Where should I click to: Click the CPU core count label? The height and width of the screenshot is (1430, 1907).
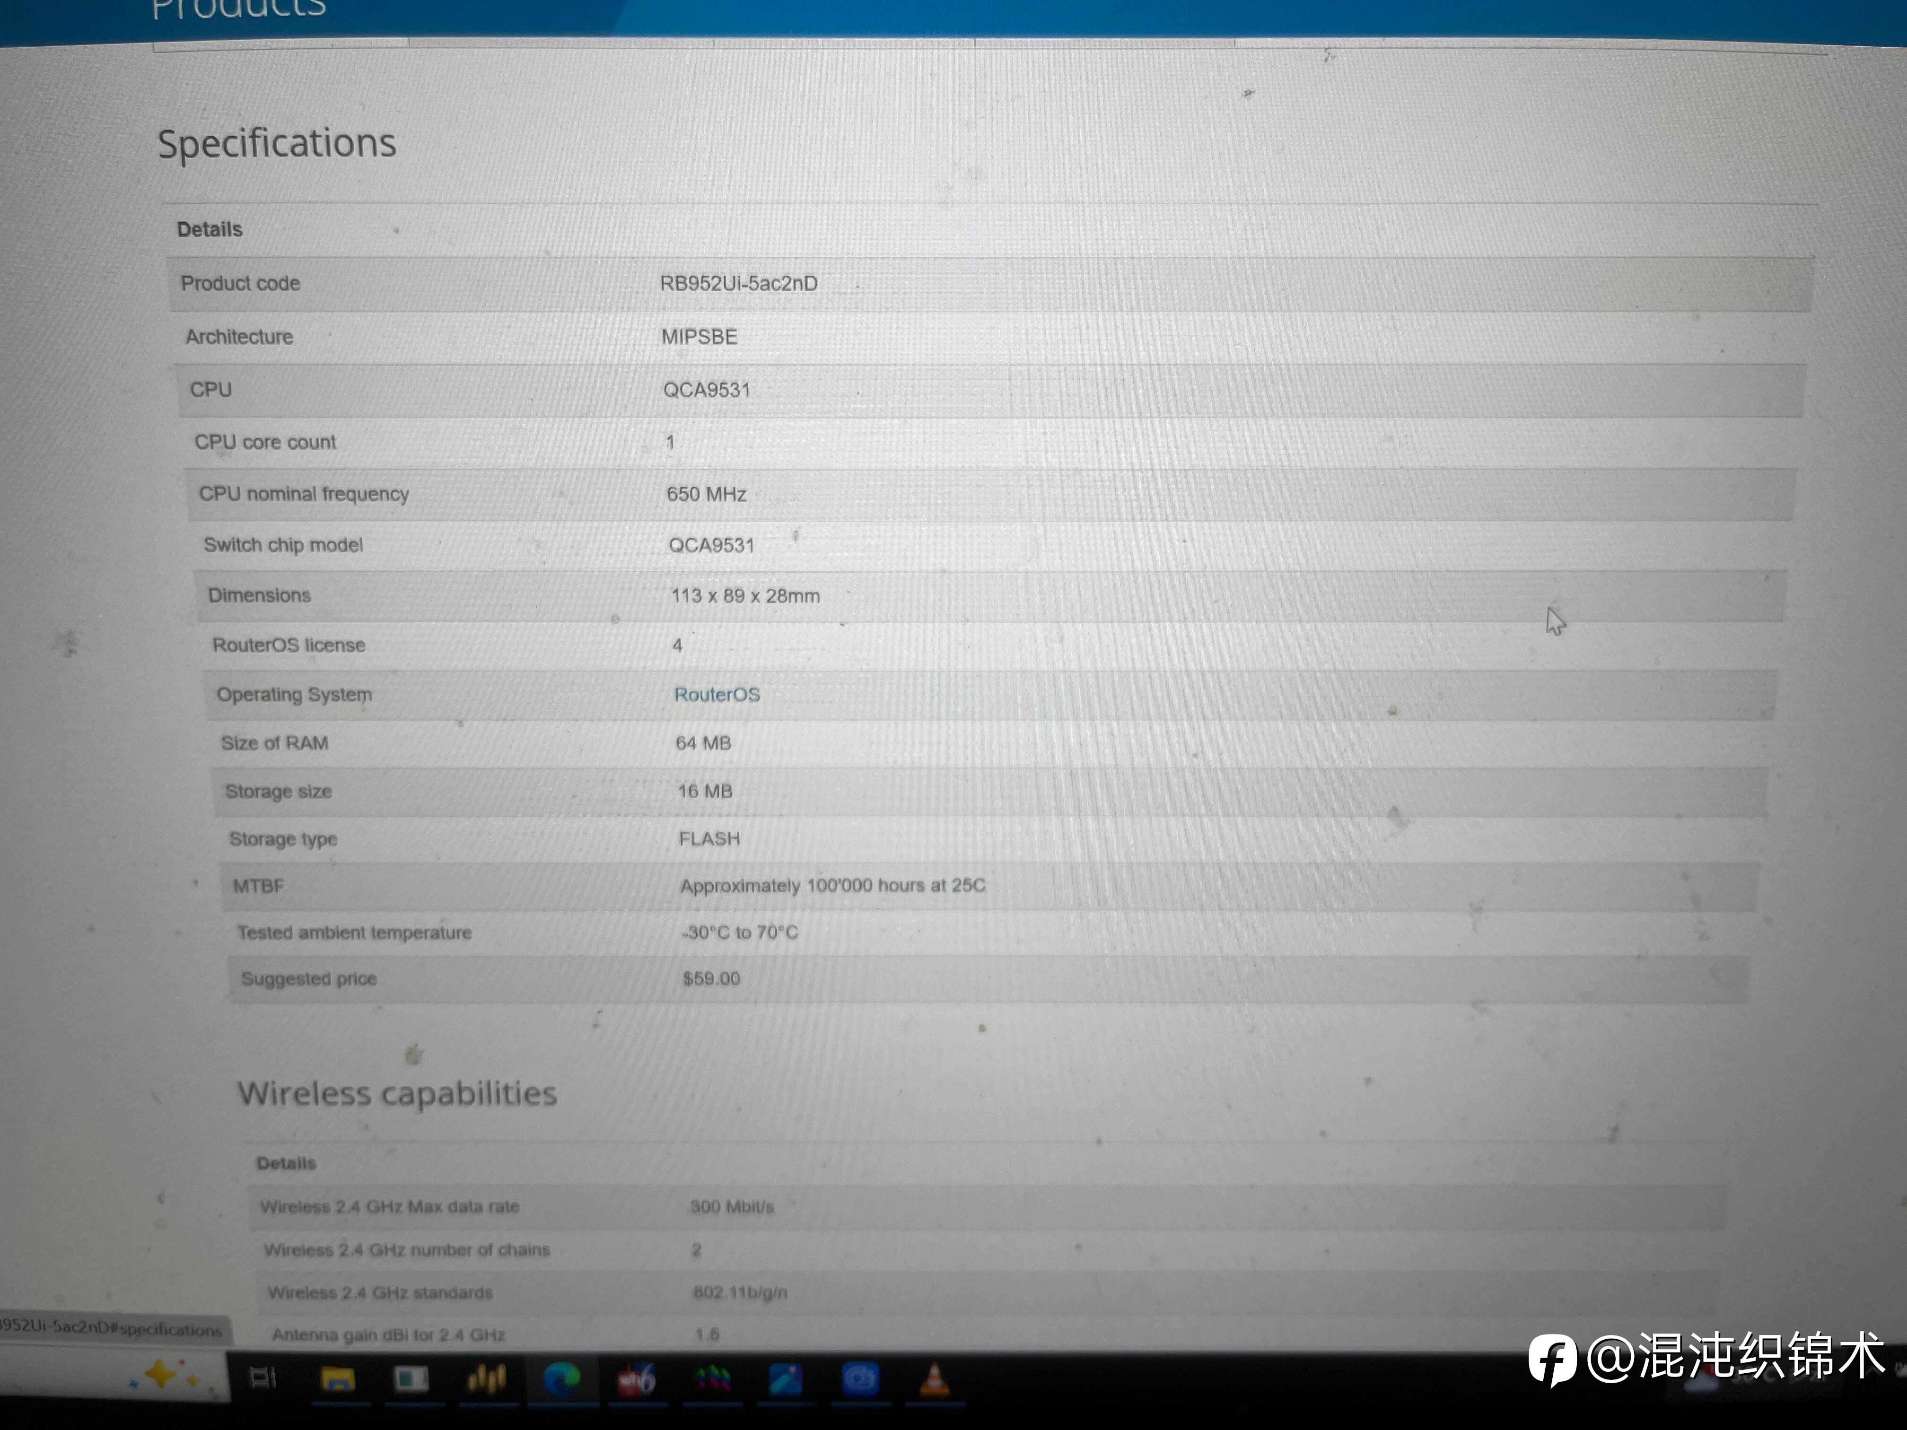tap(265, 442)
